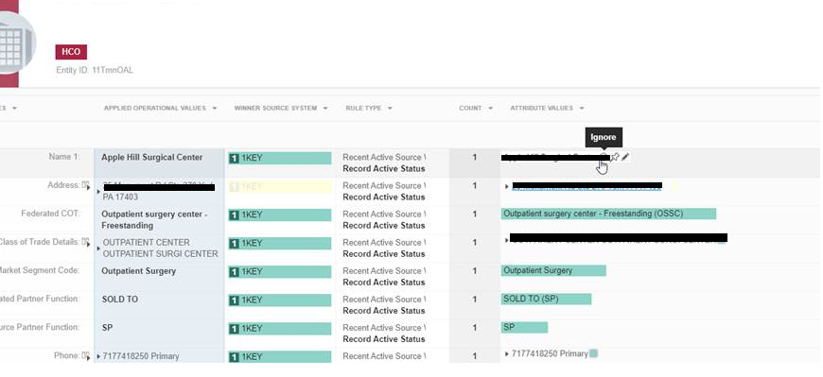The image size is (823, 377).
Task: Click the redacted address link in Attribute Values
Action: point(587,185)
